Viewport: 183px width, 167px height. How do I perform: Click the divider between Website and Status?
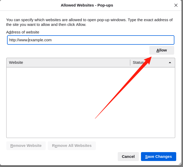130,62
